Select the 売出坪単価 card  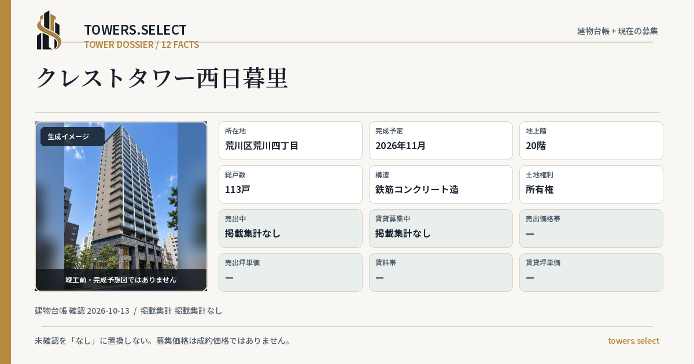[x=290, y=272]
